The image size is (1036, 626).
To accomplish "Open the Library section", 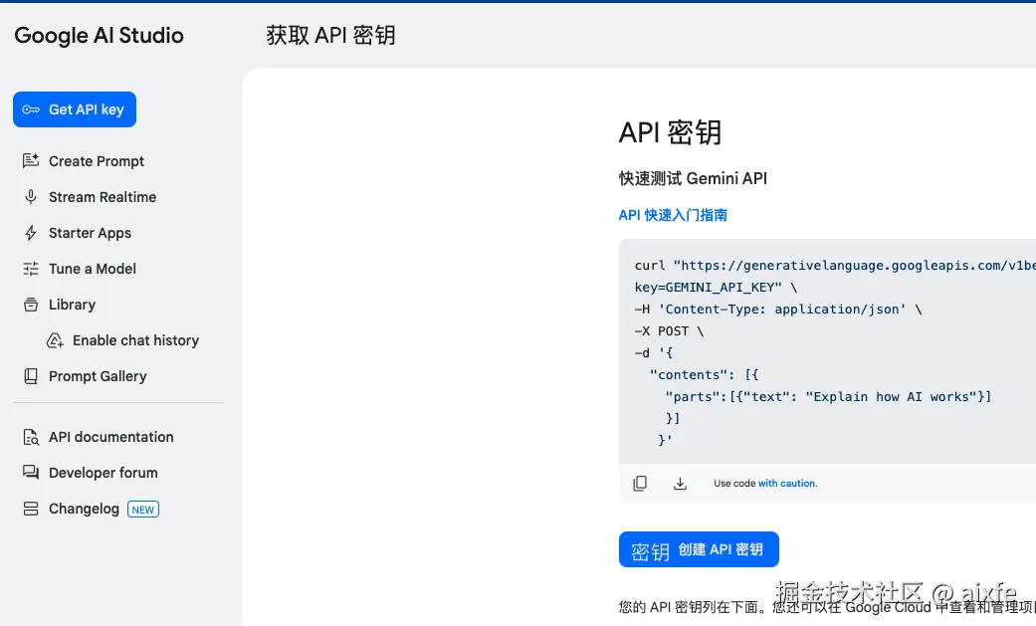I will click(72, 305).
